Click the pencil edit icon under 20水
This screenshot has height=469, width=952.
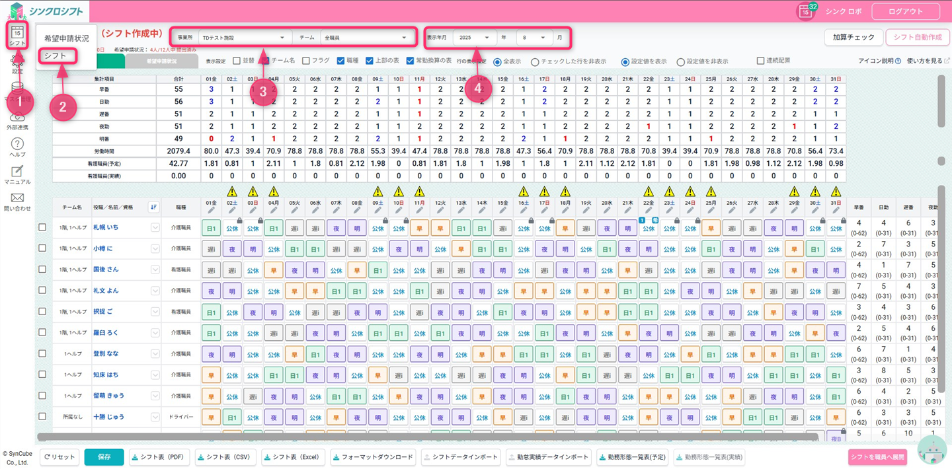(607, 211)
